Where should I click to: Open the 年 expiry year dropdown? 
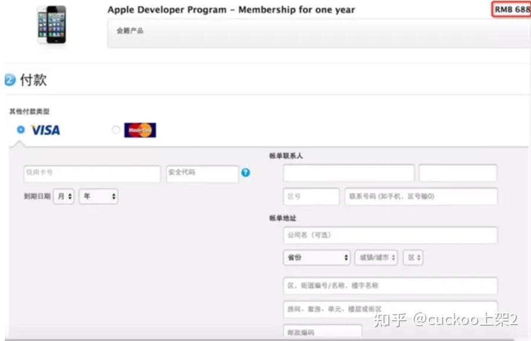tap(99, 196)
